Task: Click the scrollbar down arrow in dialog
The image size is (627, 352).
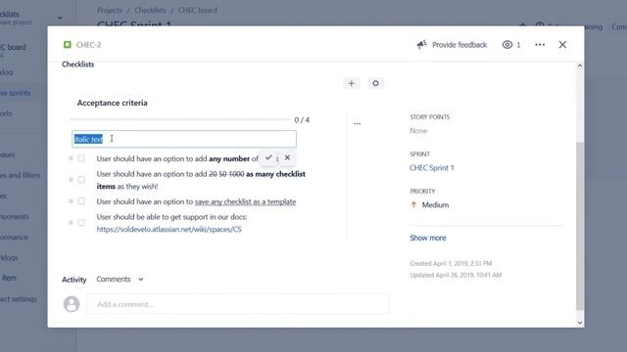Action: (x=580, y=324)
